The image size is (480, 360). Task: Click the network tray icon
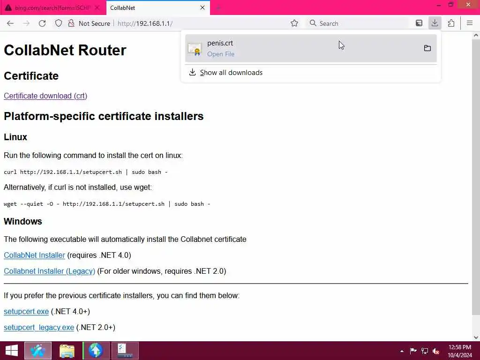click(425, 351)
